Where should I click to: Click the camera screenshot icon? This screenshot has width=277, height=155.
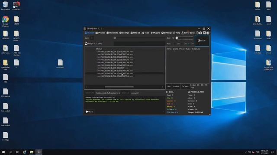(x=201, y=33)
